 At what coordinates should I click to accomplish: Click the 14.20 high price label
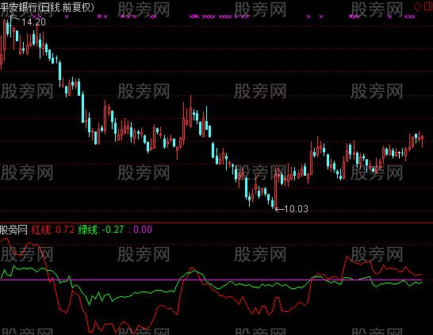[33, 22]
